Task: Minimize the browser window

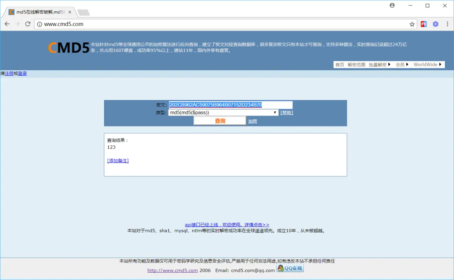Action: pyautogui.click(x=410, y=5)
